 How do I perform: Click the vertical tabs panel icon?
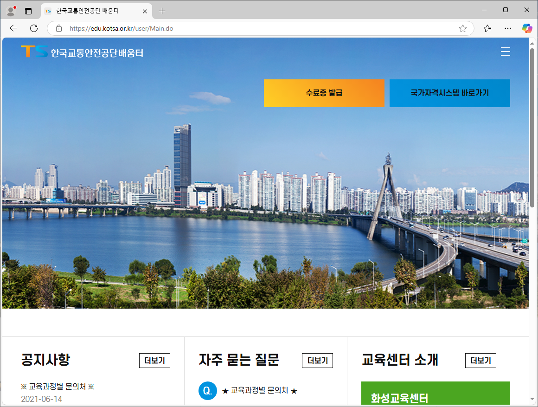(29, 10)
